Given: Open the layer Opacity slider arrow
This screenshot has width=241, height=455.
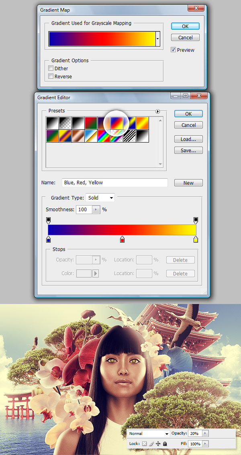Looking at the screenshot, I should tap(205, 434).
